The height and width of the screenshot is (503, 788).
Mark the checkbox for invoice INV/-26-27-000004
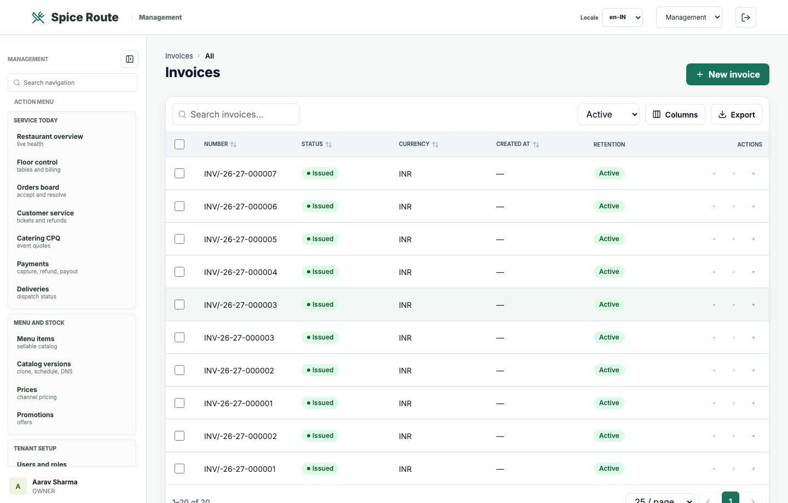179,272
